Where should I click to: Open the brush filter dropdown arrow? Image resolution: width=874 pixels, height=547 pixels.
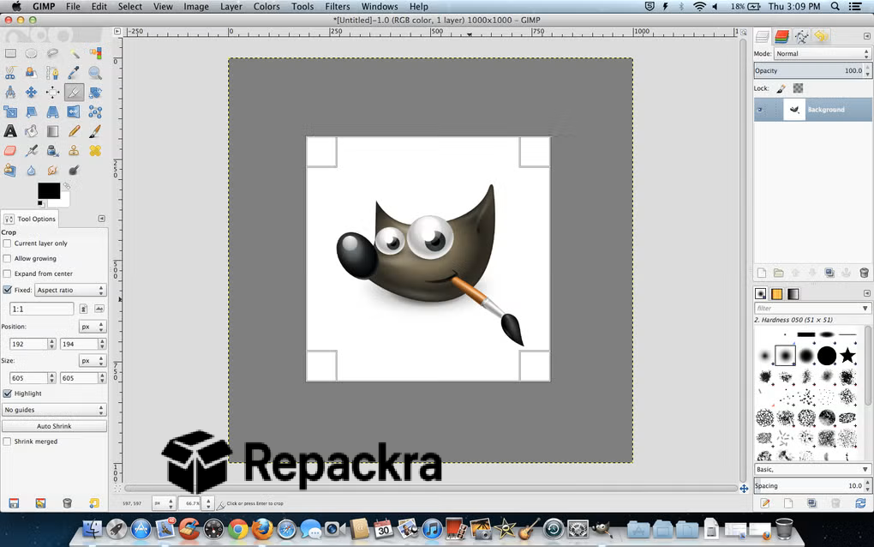point(865,309)
